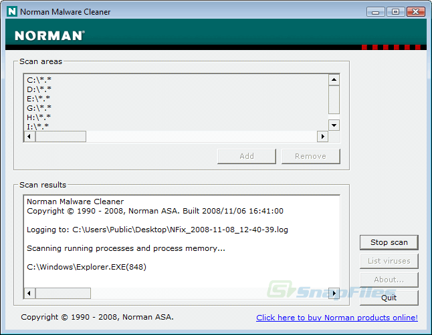Click the Remove scan area button
Image resolution: width=432 pixels, height=335 pixels.
pos(310,156)
